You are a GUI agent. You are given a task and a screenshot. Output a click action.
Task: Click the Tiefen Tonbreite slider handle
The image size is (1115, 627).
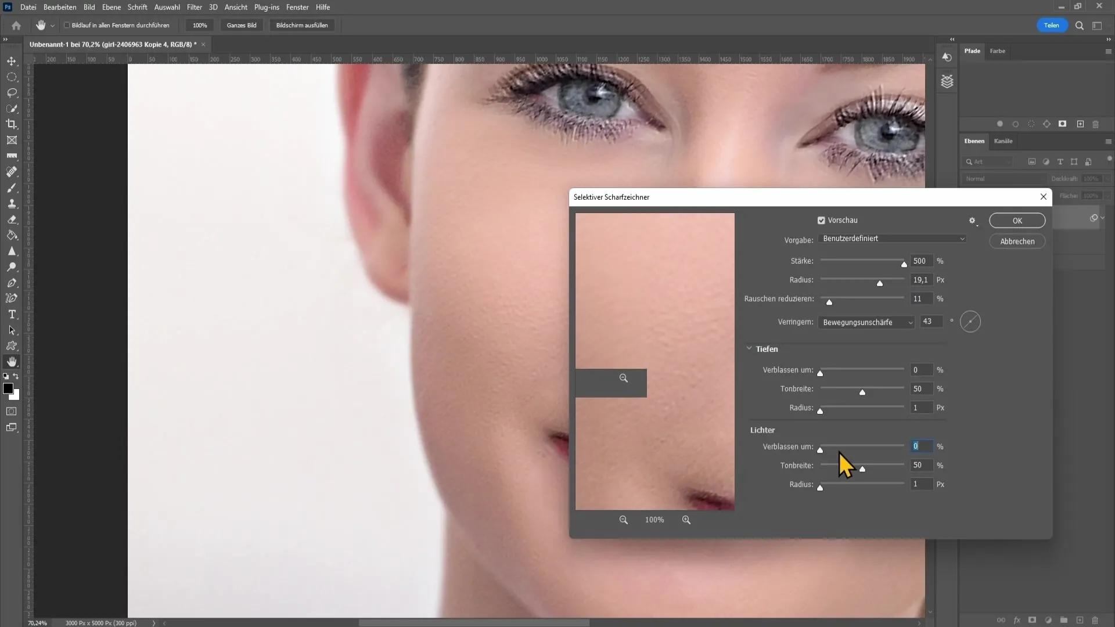coord(862,392)
